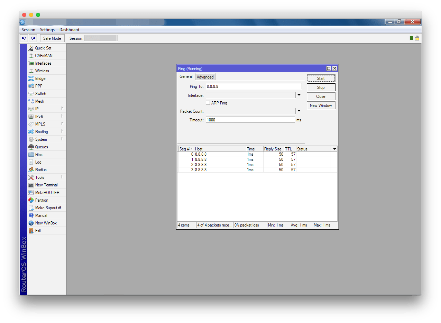Open the Settings menu
Viewport: 441px width, 323px height.
pos(47,30)
